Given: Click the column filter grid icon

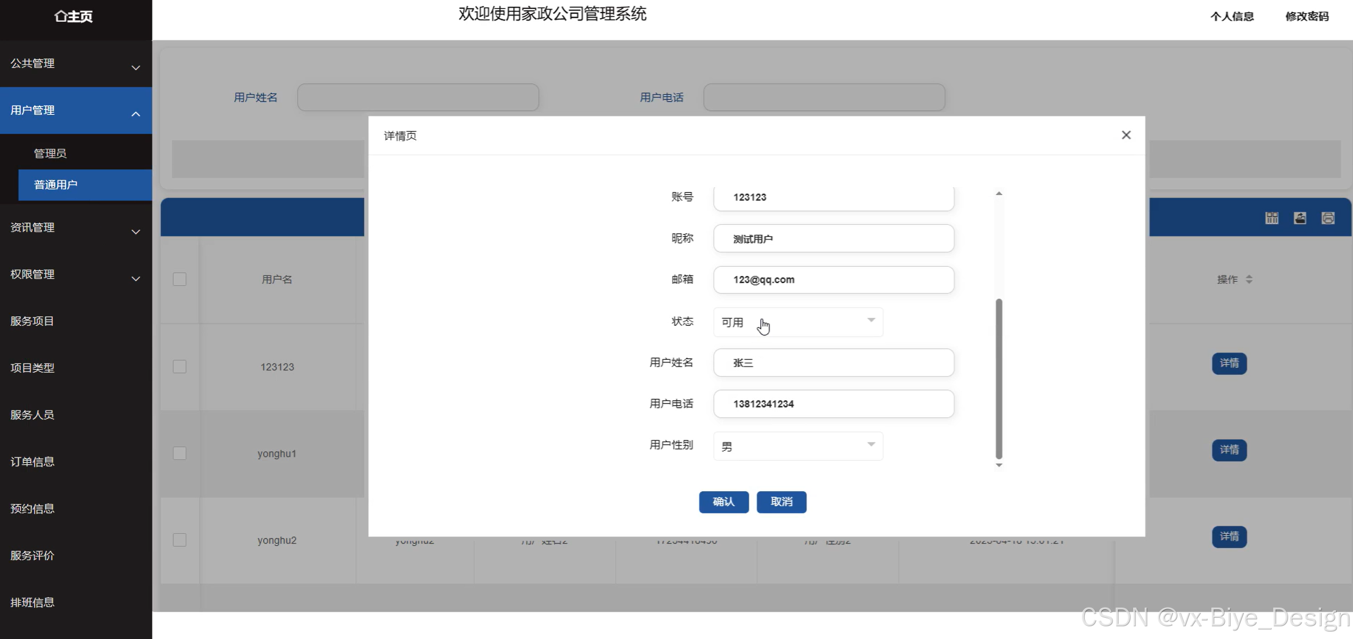Looking at the screenshot, I should click(x=1272, y=218).
